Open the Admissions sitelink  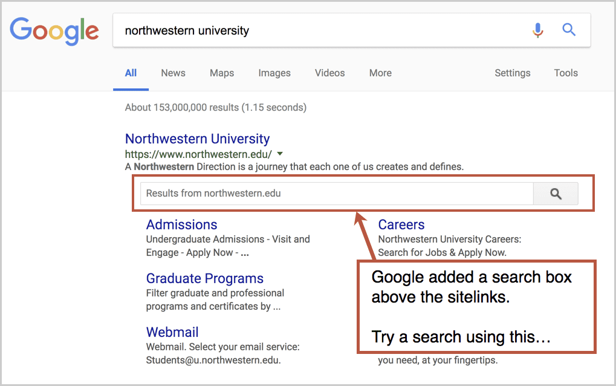[181, 224]
